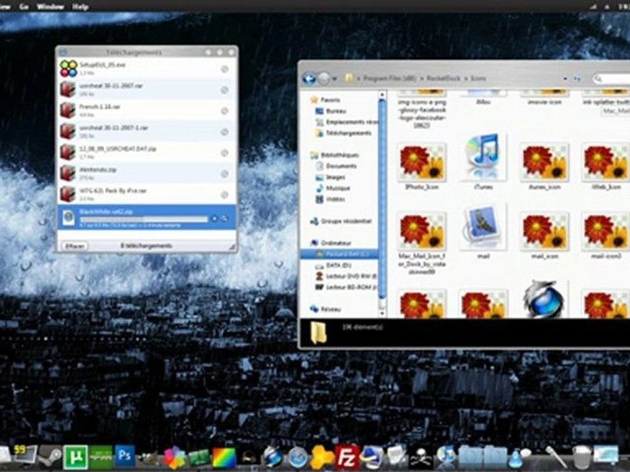Open the Go menu
Viewport: 630px width, 472px height.
[x=24, y=7]
